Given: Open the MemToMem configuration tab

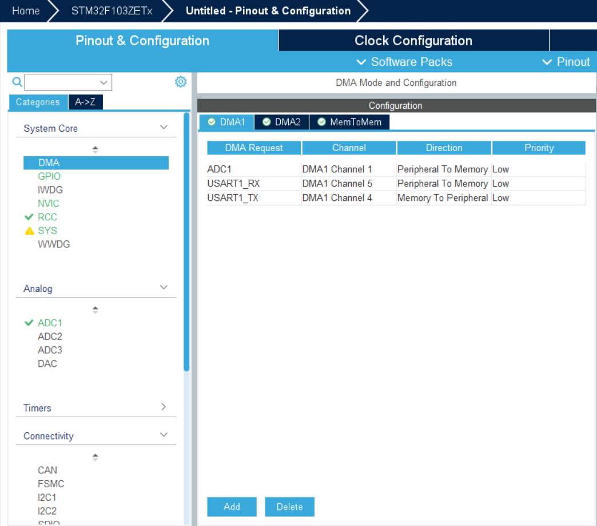Looking at the screenshot, I should [x=349, y=122].
